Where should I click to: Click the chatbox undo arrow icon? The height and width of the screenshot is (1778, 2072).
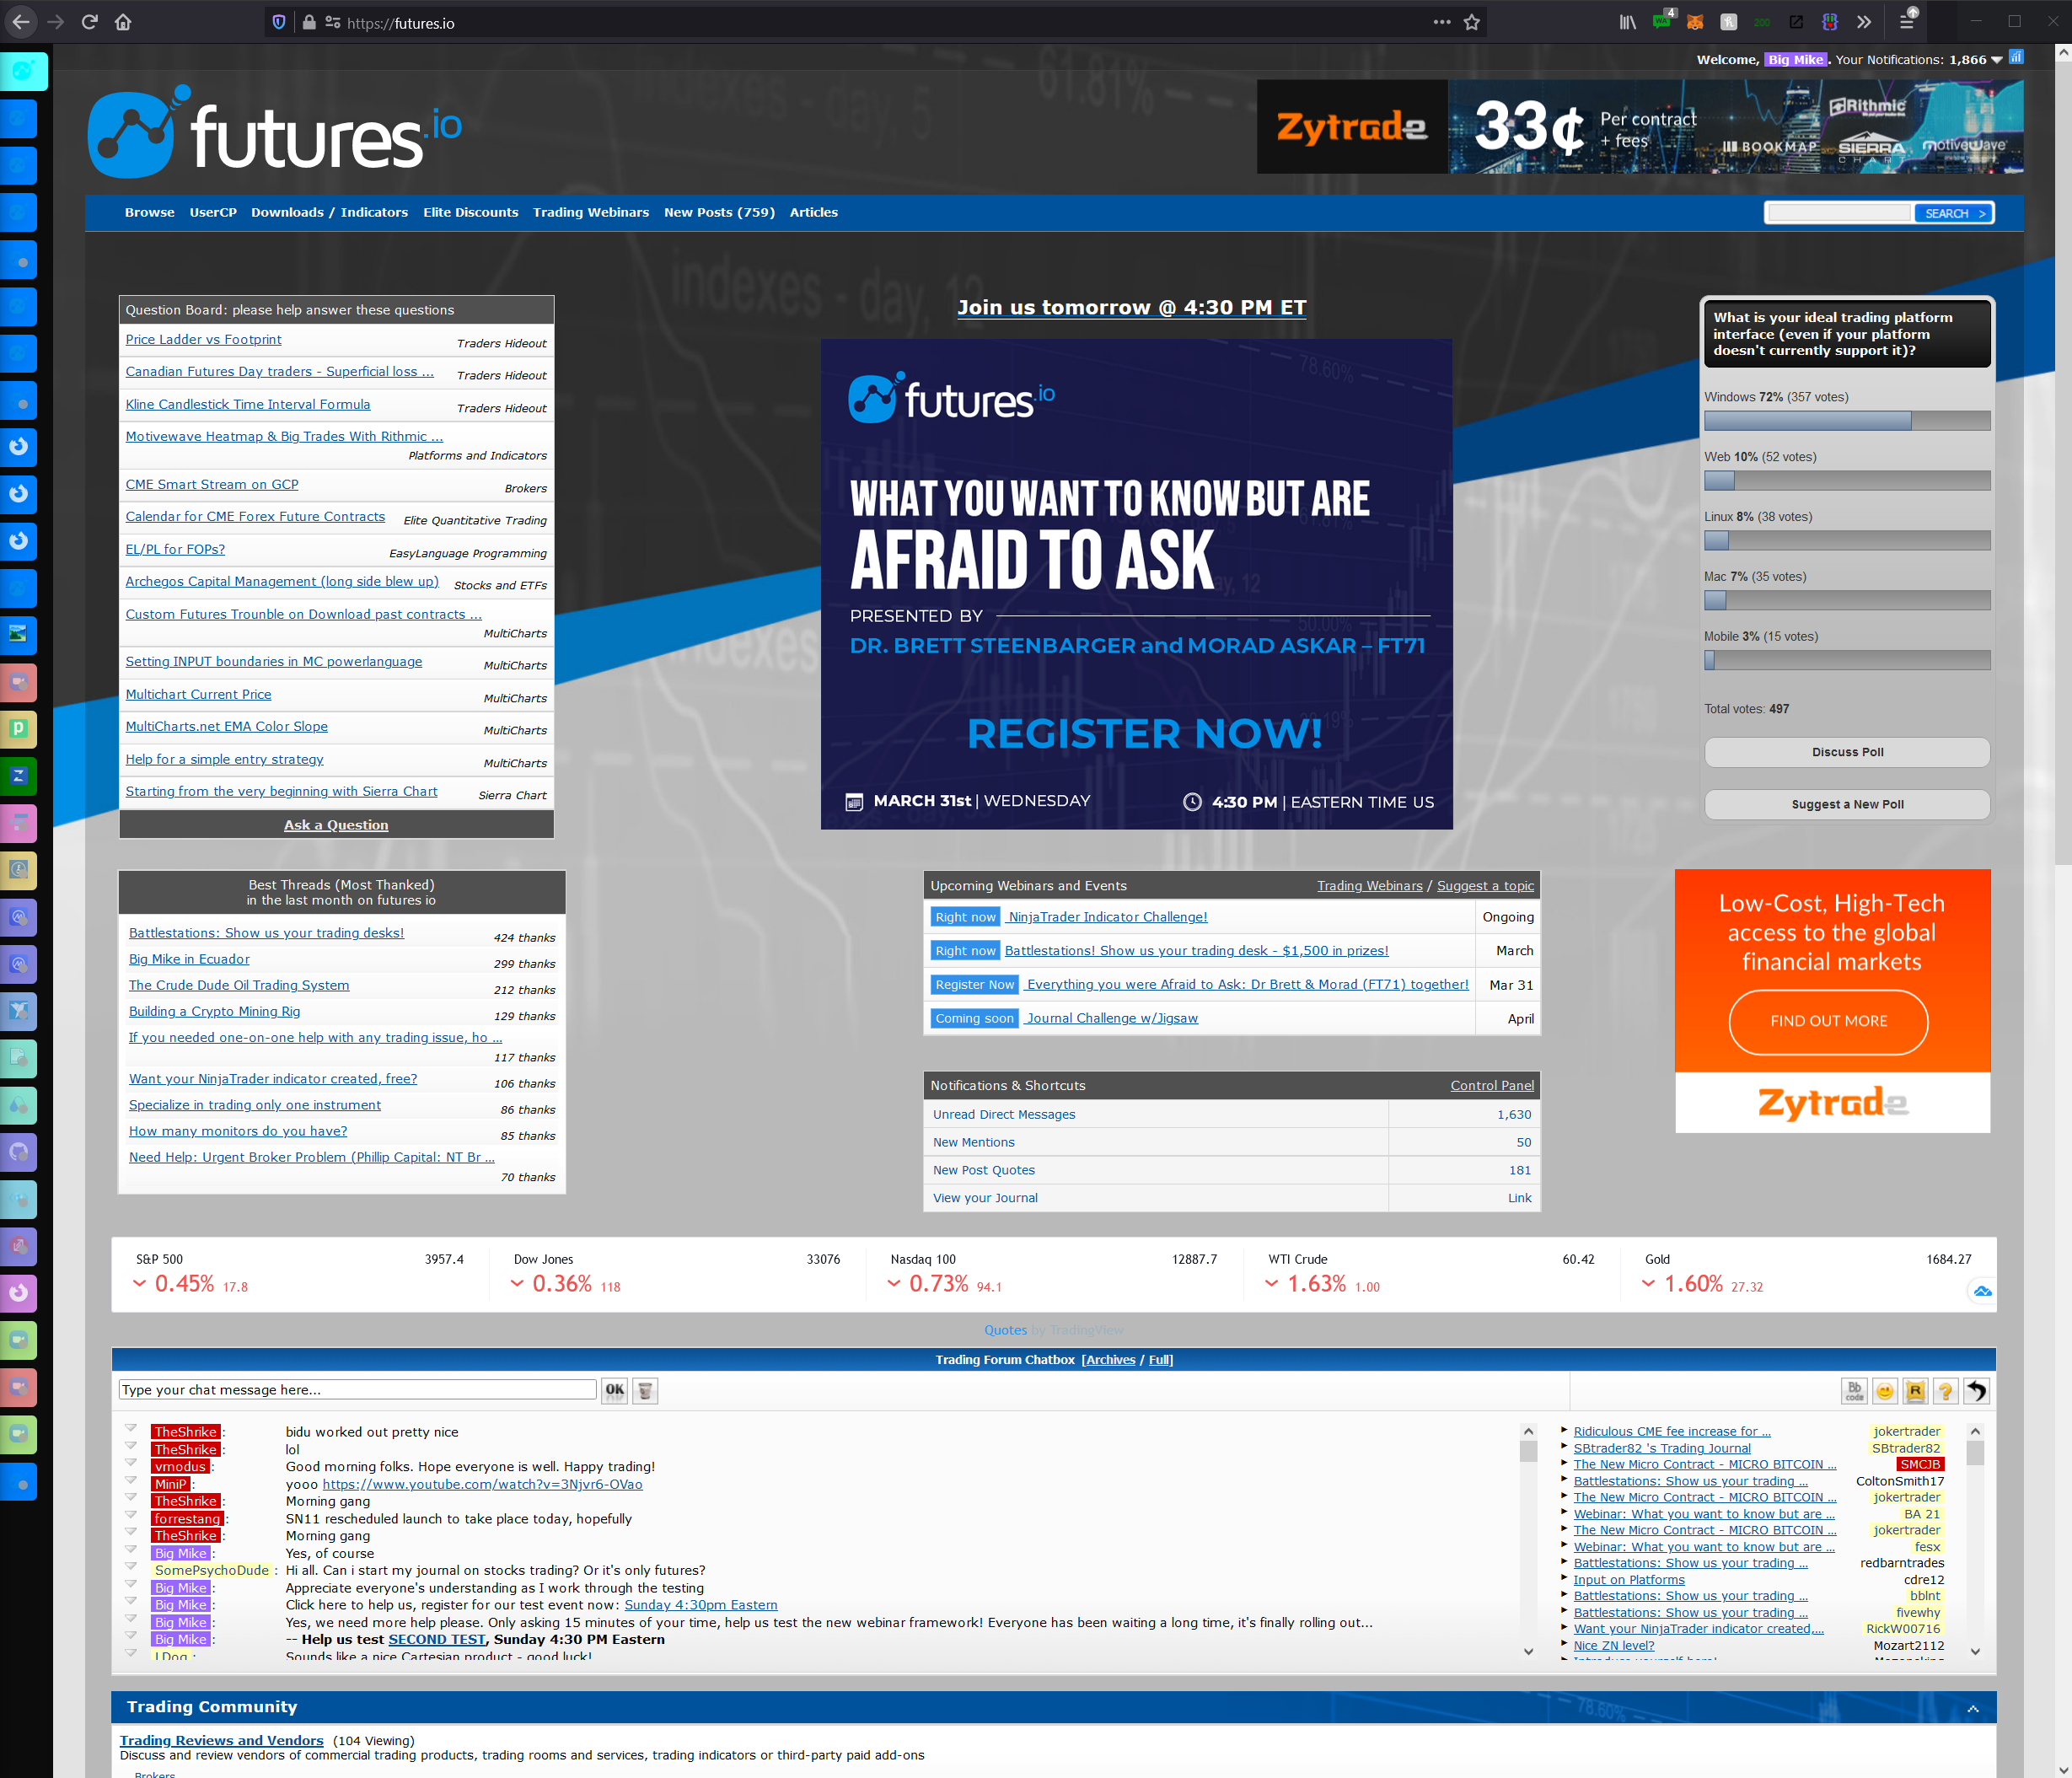click(1977, 1391)
